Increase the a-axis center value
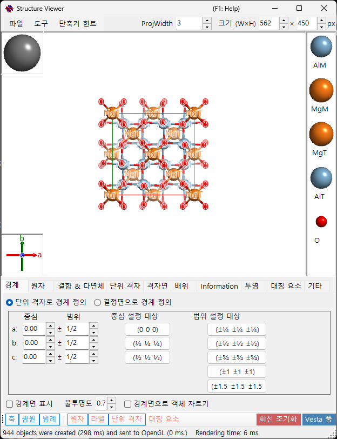Screen dimensions: 337x439 point(50,325)
